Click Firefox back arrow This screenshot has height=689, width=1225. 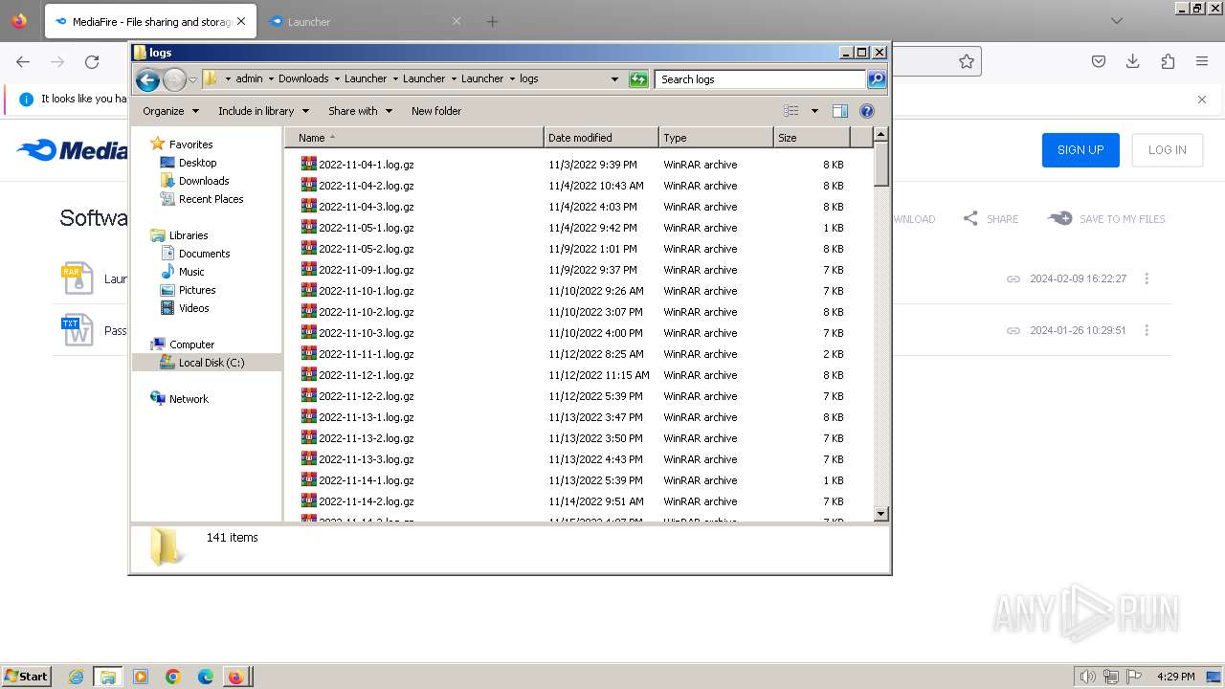23,62
